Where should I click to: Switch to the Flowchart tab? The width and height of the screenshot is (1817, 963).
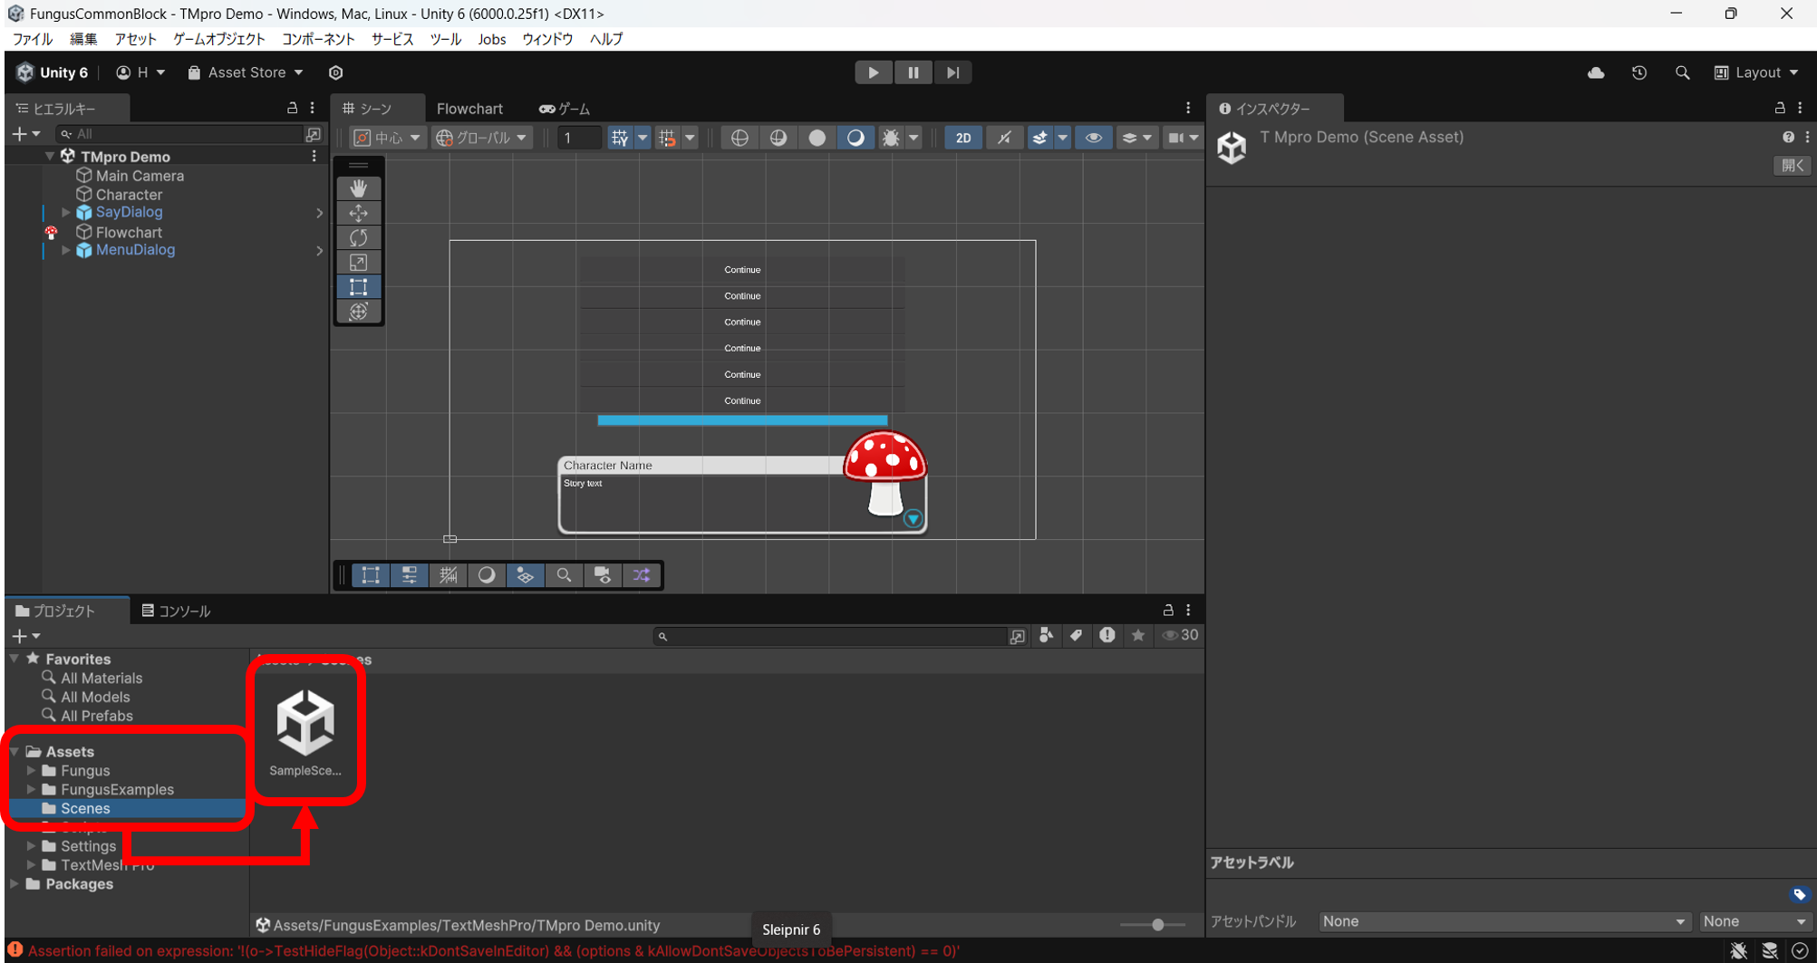pos(469,109)
